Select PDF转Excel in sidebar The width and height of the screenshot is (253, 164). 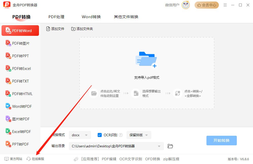[20, 69]
